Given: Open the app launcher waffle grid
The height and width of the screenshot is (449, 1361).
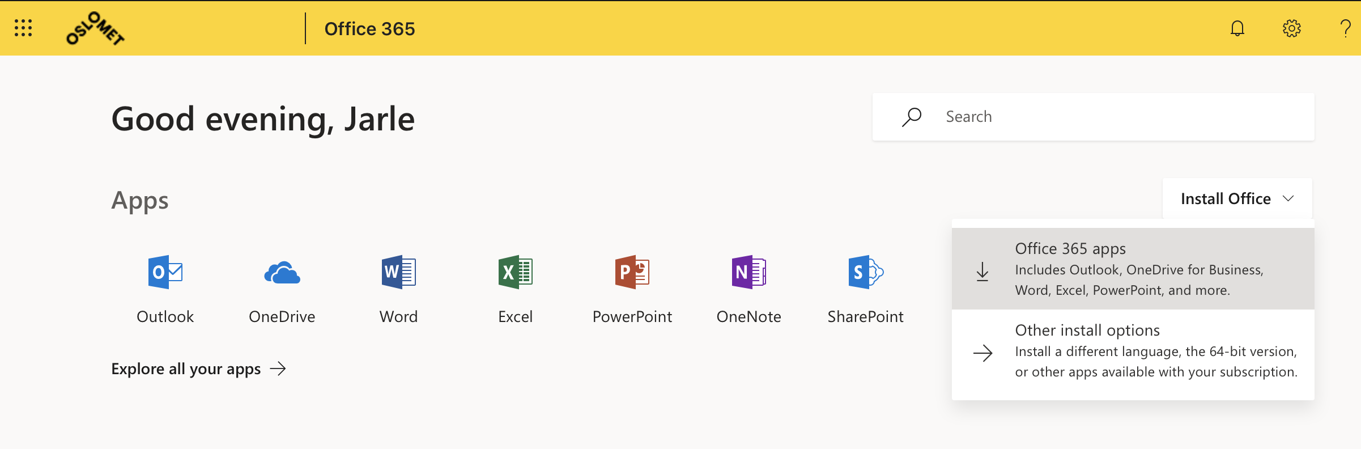Looking at the screenshot, I should (23, 28).
